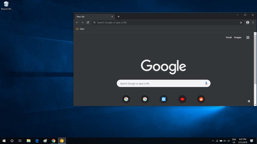Open Gmail from the top-right link

[229, 37]
